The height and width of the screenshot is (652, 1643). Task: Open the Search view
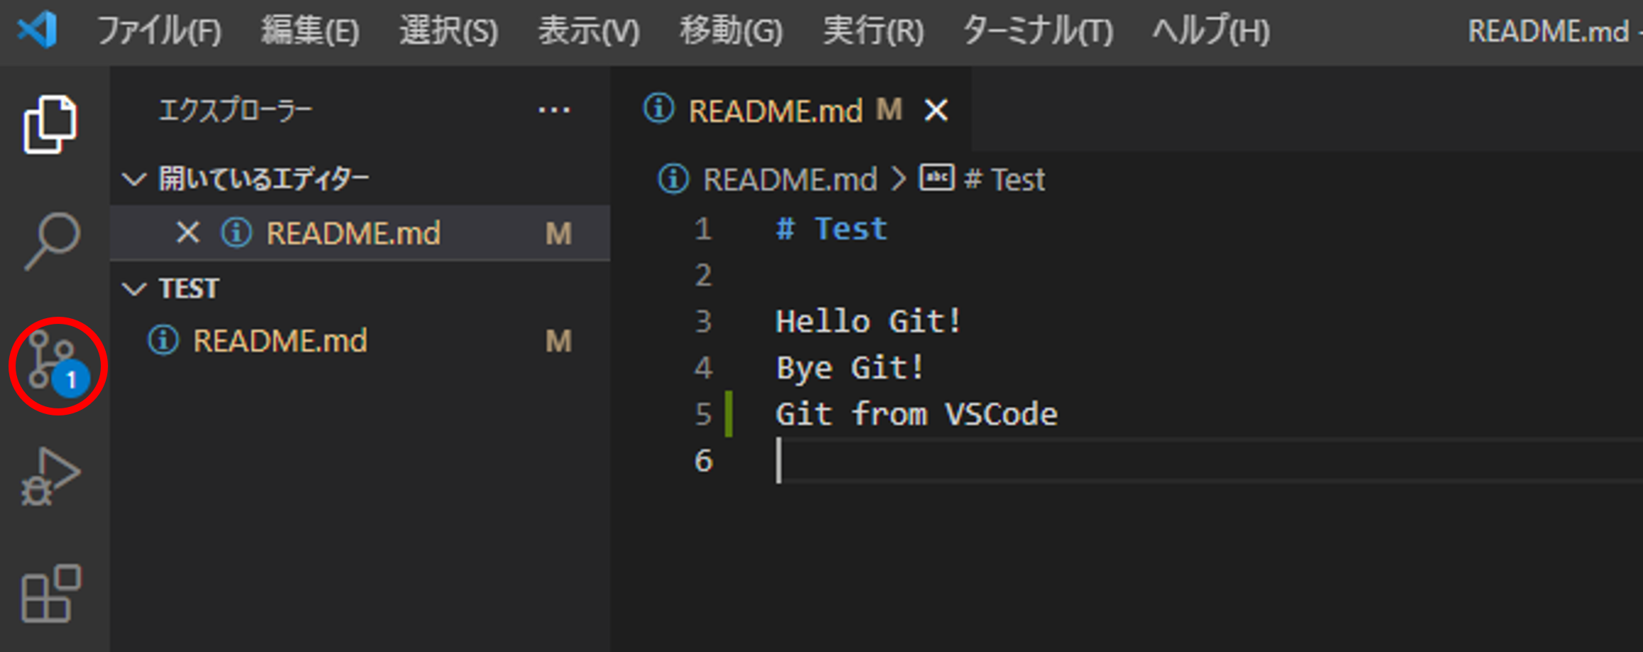point(51,241)
